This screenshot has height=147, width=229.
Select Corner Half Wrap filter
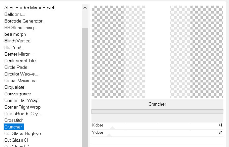(21, 100)
